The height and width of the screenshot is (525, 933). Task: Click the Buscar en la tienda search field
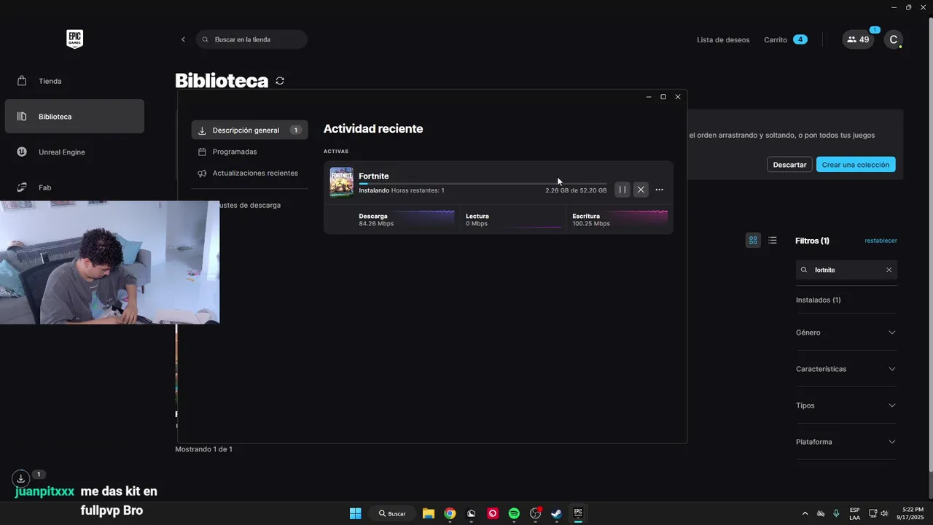tap(251, 39)
